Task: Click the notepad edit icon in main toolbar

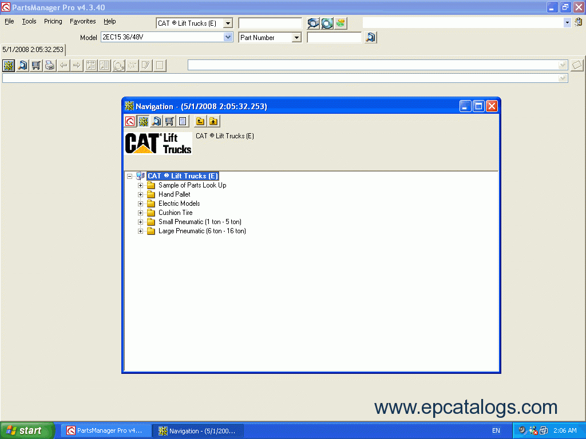Action: (146, 66)
